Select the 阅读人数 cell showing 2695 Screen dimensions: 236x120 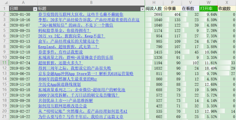(154, 14)
